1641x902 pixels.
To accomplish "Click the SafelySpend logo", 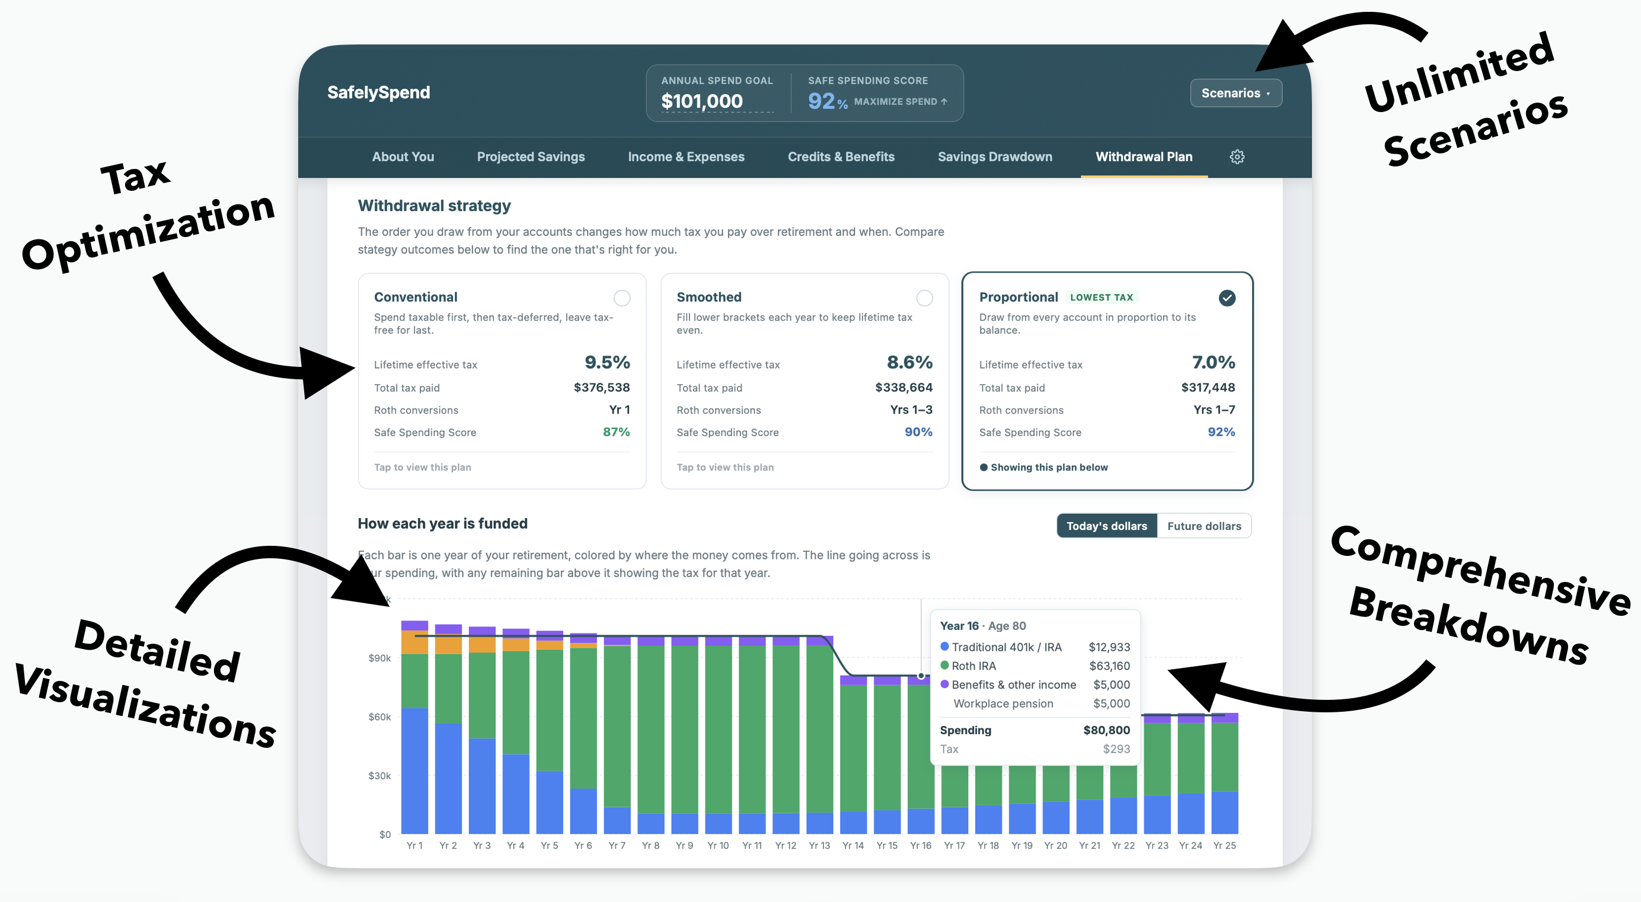I will 378,92.
